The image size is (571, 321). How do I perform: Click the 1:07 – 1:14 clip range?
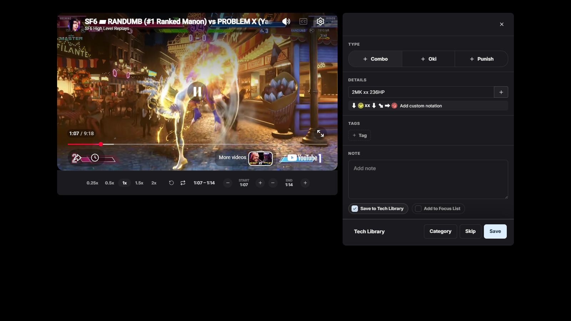pos(204,183)
